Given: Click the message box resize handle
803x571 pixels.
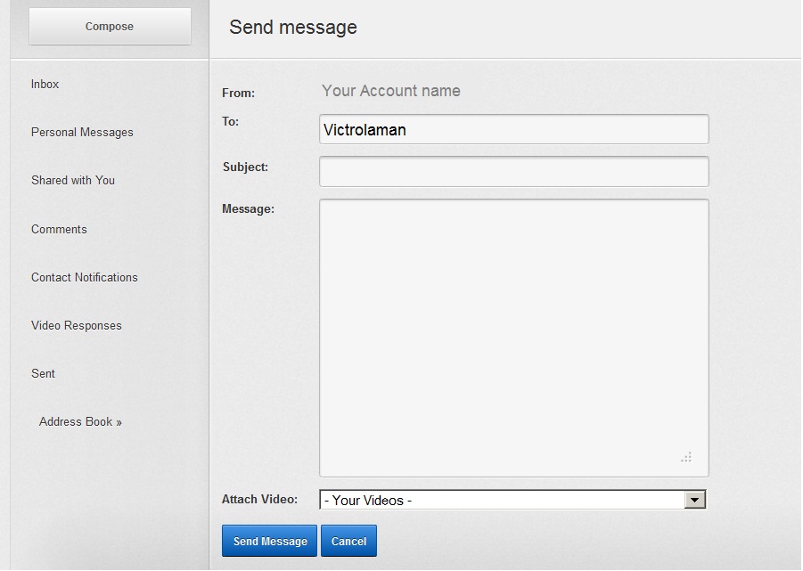Looking at the screenshot, I should [x=686, y=457].
